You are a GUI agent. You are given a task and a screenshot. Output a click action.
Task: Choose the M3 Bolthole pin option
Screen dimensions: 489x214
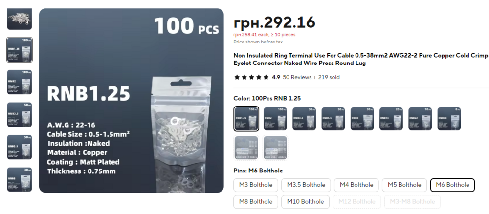[256, 185]
